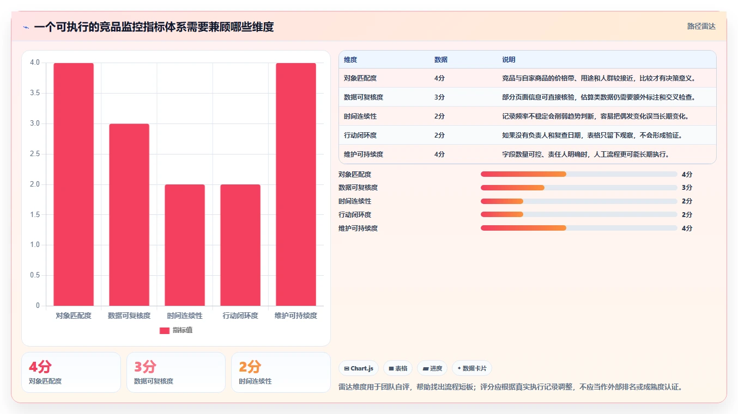This screenshot has height=414, width=738.
Task: Click the 2.5 y-axis tick label
Action: (x=34, y=154)
